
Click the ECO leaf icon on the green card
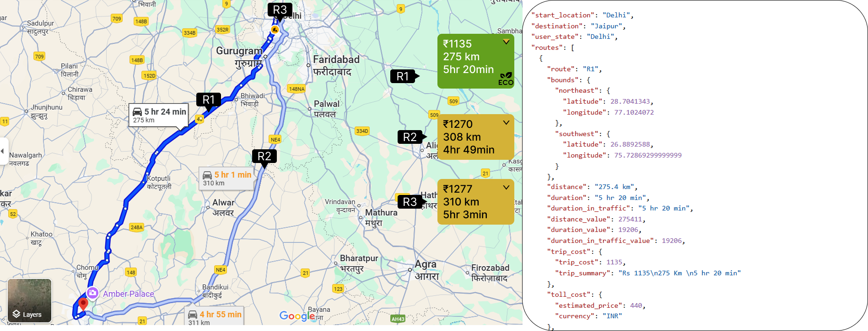(x=506, y=79)
